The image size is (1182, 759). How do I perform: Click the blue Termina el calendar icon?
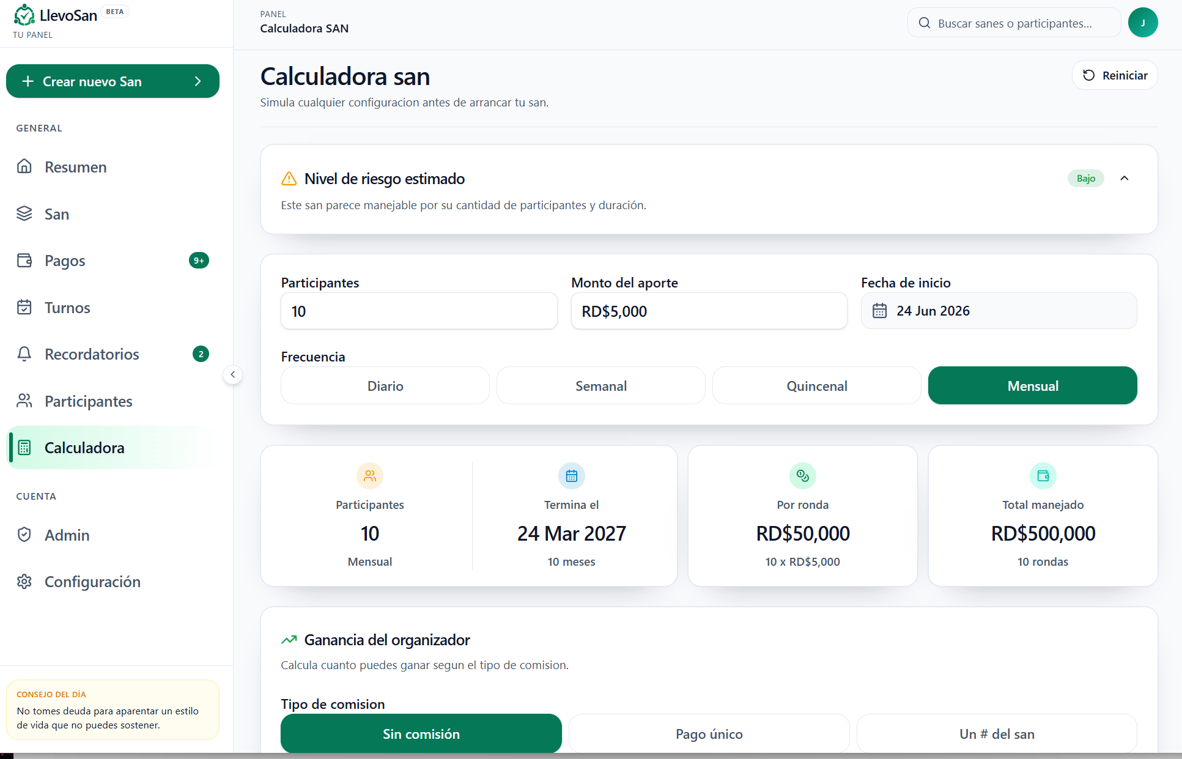tap(572, 476)
